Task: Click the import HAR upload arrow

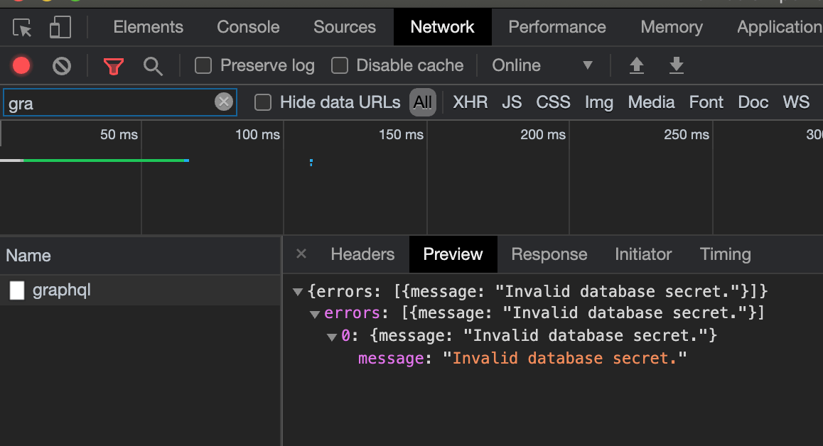Action: point(637,66)
